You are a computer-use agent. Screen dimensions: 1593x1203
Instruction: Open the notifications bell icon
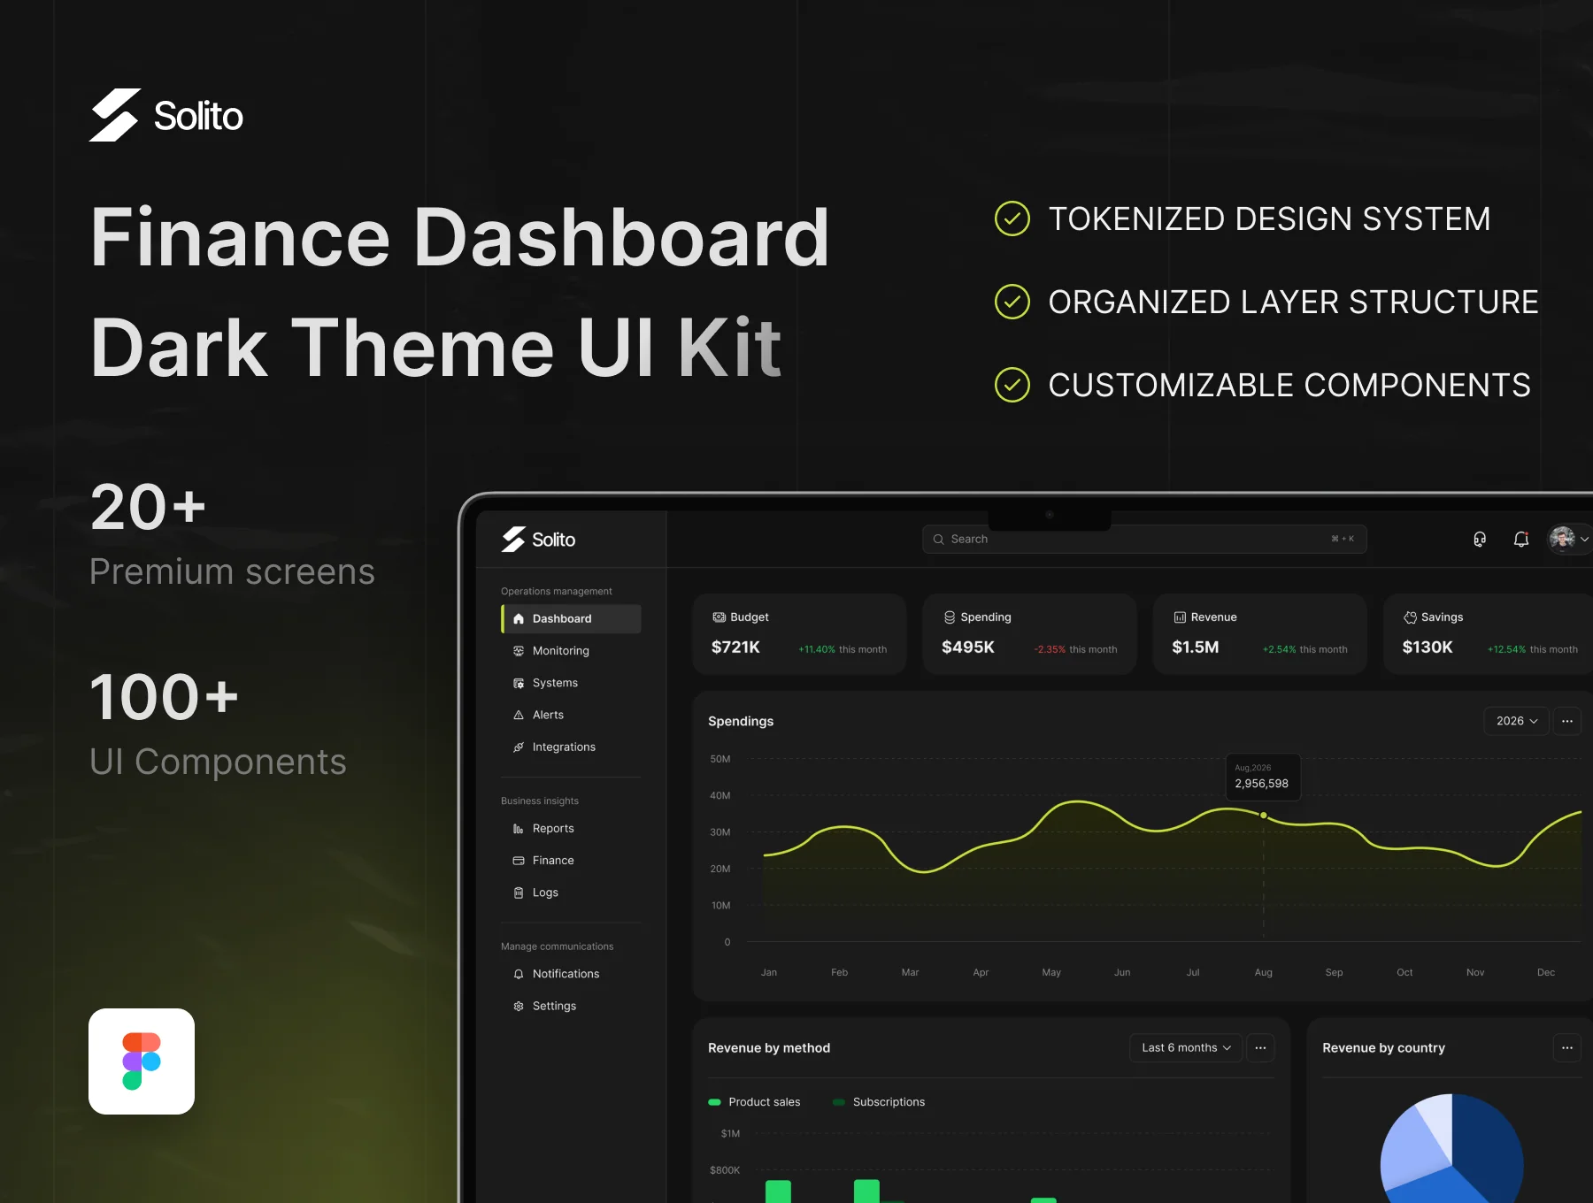pos(1521,539)
